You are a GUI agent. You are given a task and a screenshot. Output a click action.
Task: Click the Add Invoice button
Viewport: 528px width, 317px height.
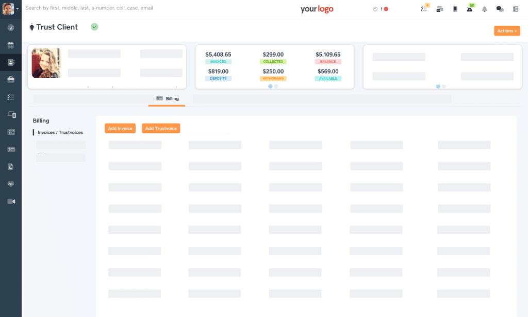[x=120, y=128]
